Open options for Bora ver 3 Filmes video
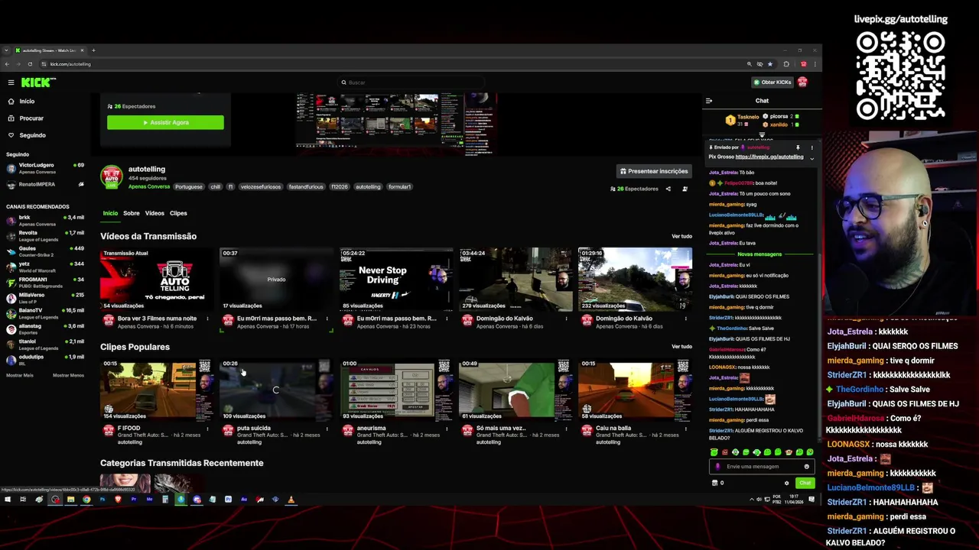This screenshot has width=979, height=550. point(207,319)
